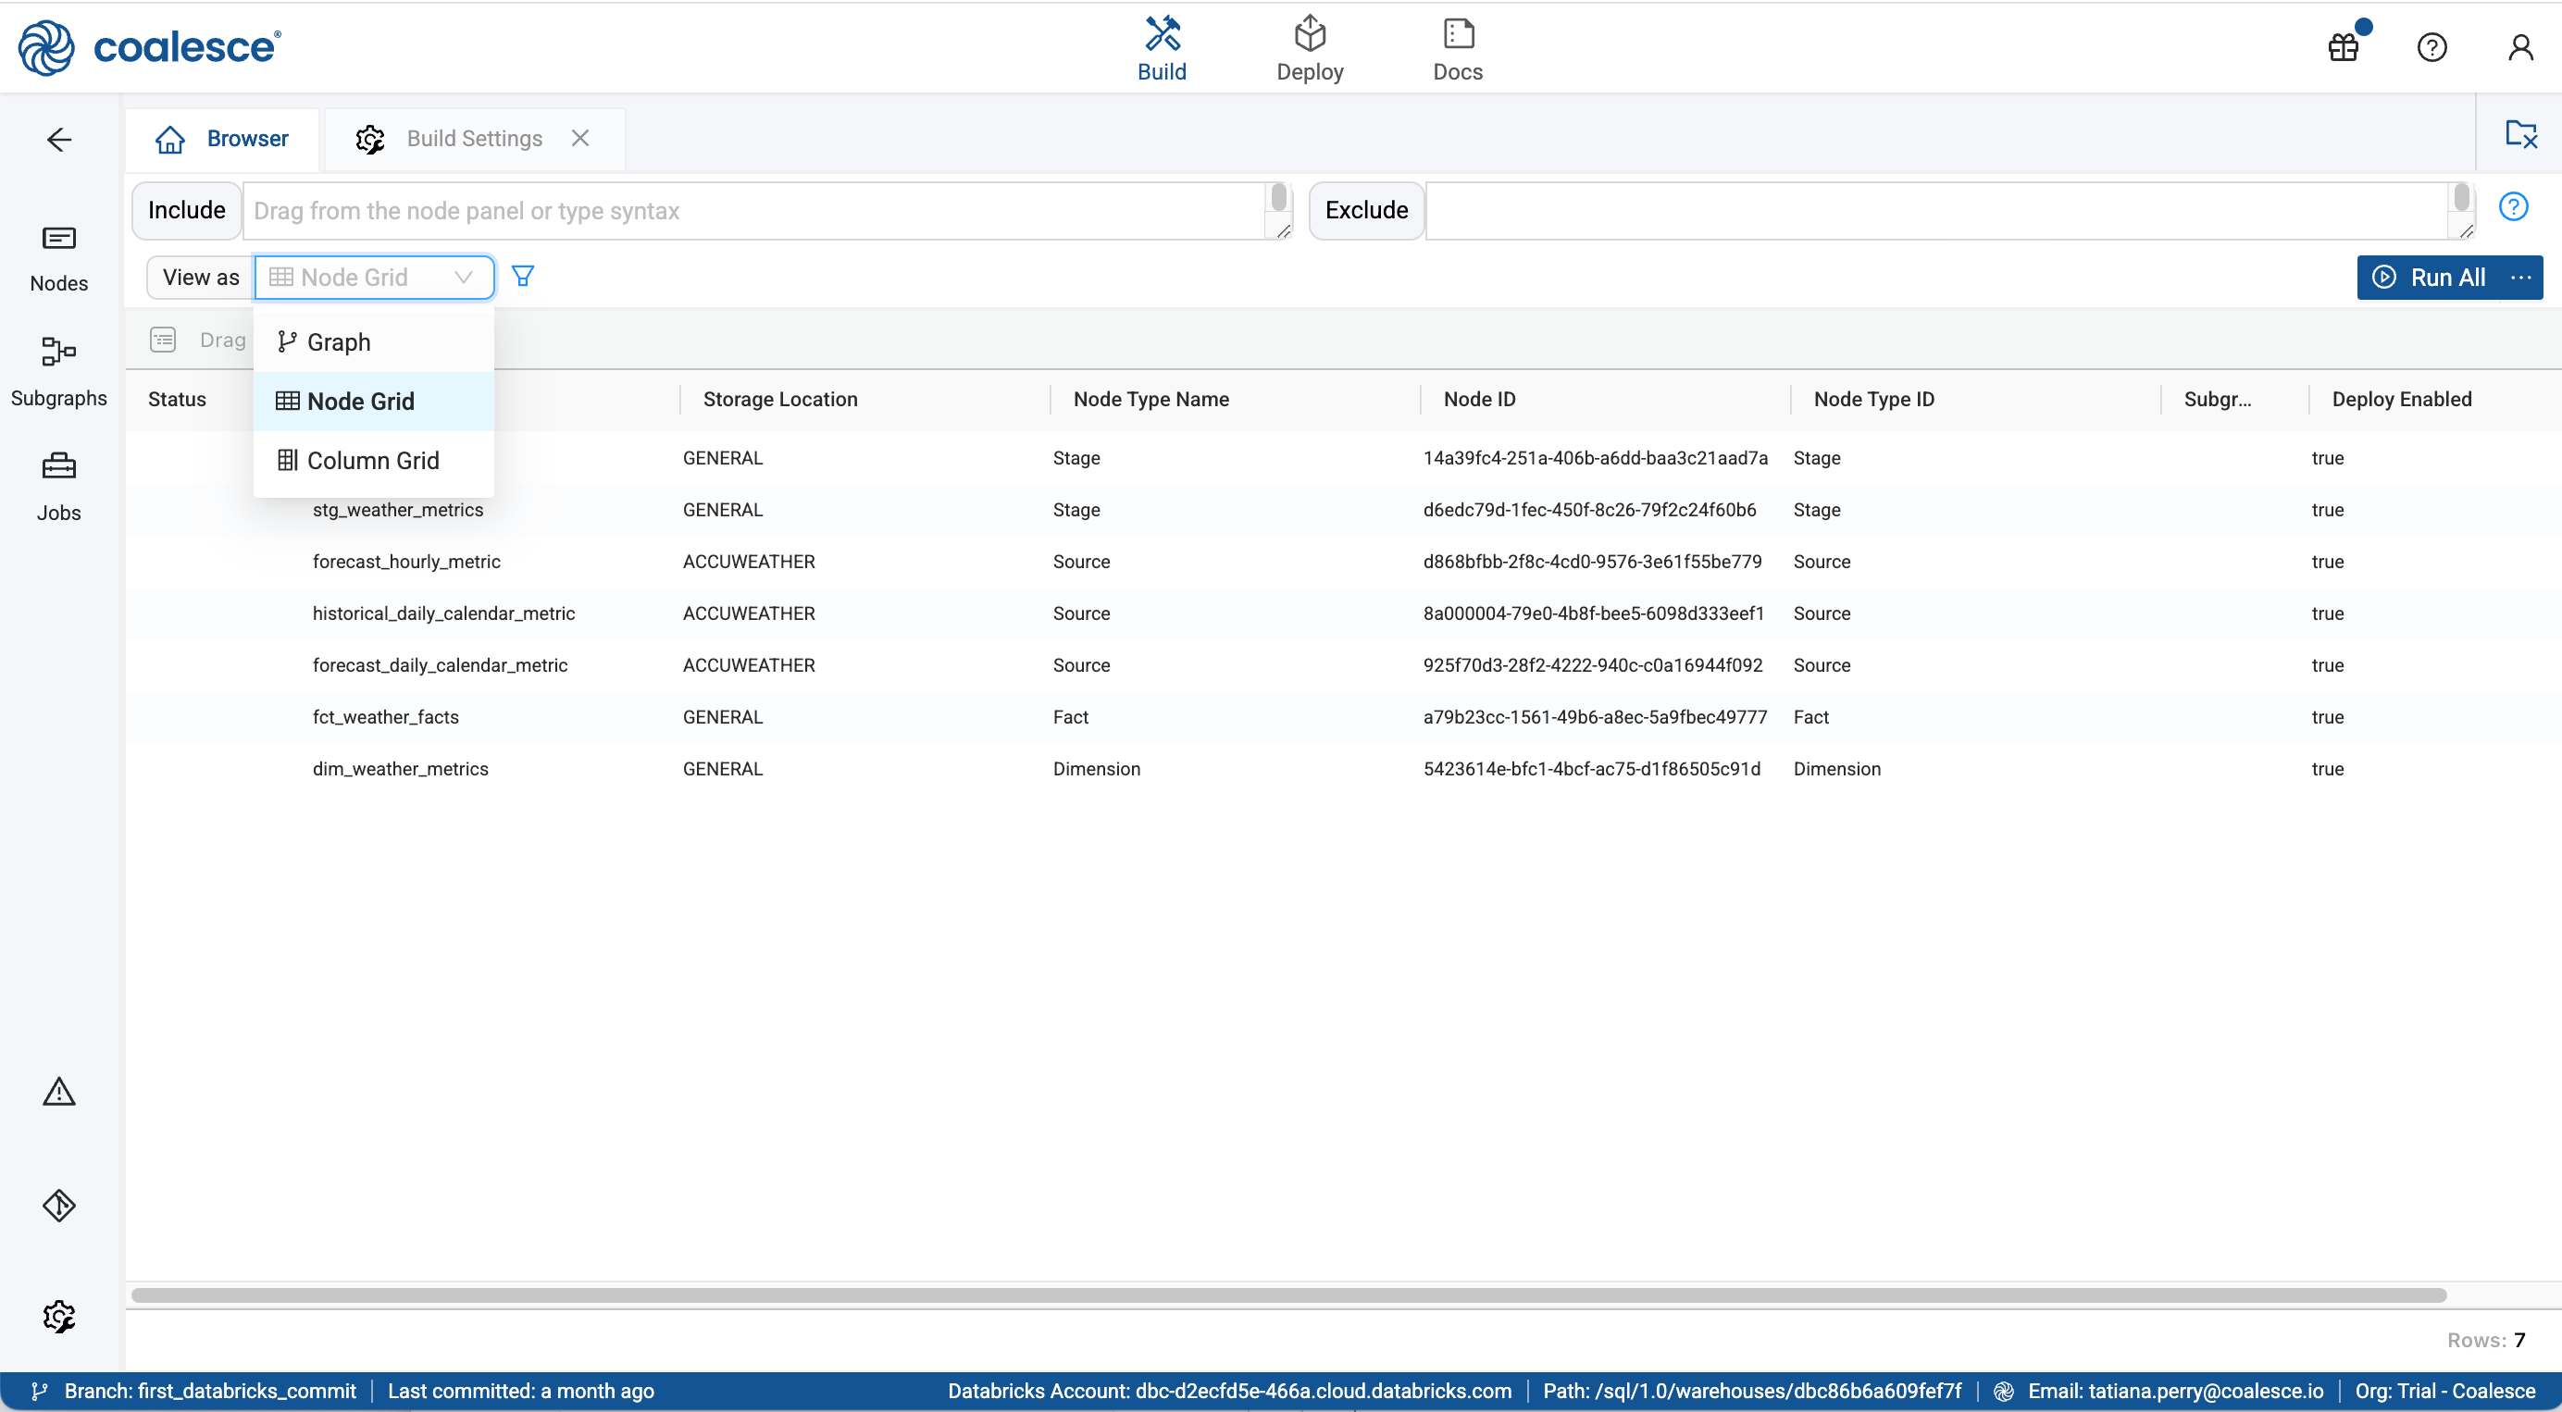This screenshot has height=1412, width=2562.
Task: Open the warning problems icon in sidebar
Action: pos(58,1092)
